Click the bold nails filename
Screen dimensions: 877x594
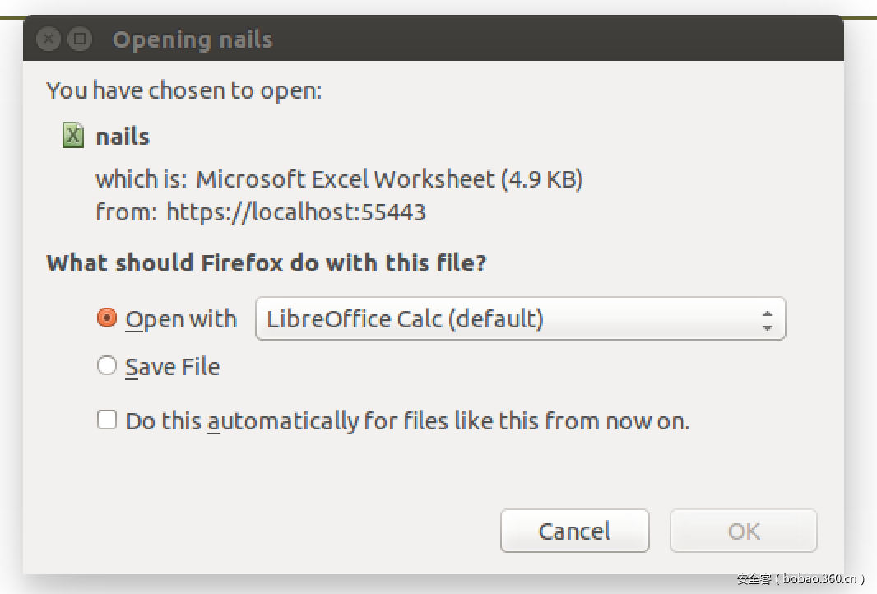point(123,136)
